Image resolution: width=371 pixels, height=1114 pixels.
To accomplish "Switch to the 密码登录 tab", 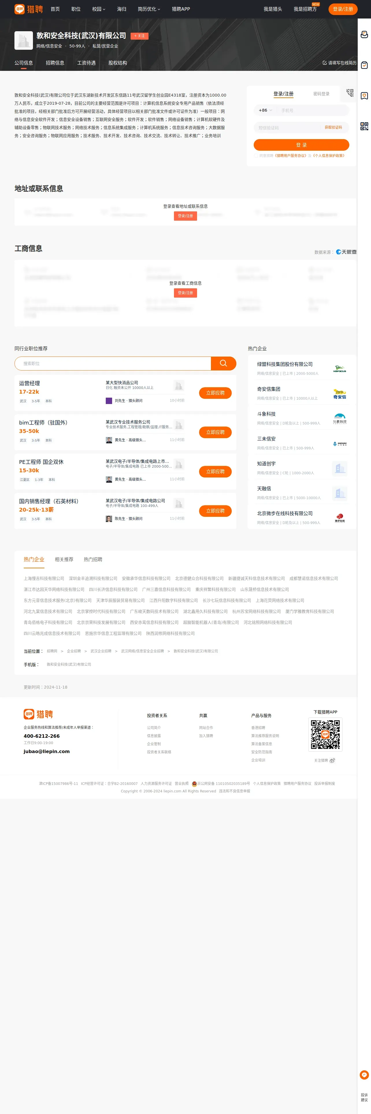I will (321, 94).
